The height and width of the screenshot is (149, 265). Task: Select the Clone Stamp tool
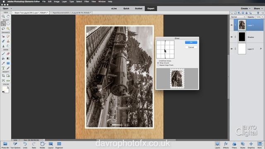pos(8,41)
